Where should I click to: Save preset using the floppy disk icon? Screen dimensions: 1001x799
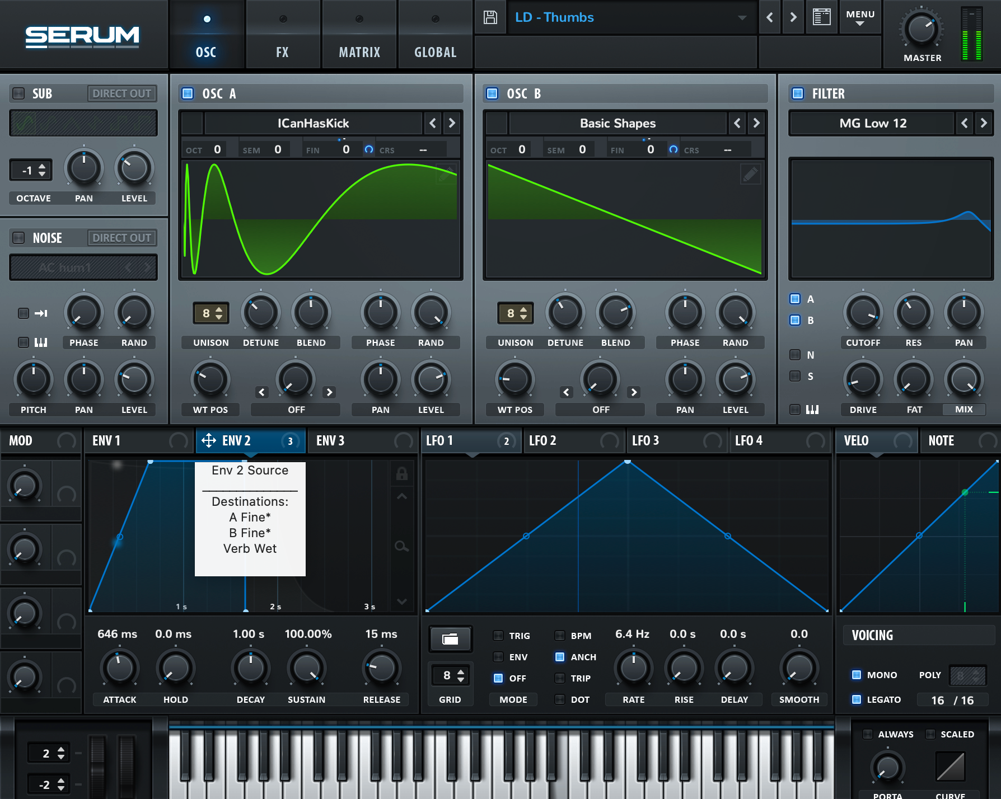(x=490, y=17)
